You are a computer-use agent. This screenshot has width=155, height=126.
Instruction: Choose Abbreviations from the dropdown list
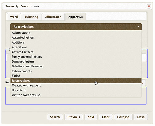point(76,33)
